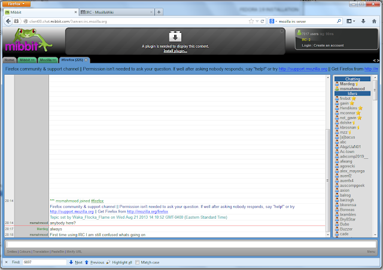This screenshot has width=383, height=270.
Task: Open the mozilla.org/firefox link in the chat
Action: coord(148,211)
